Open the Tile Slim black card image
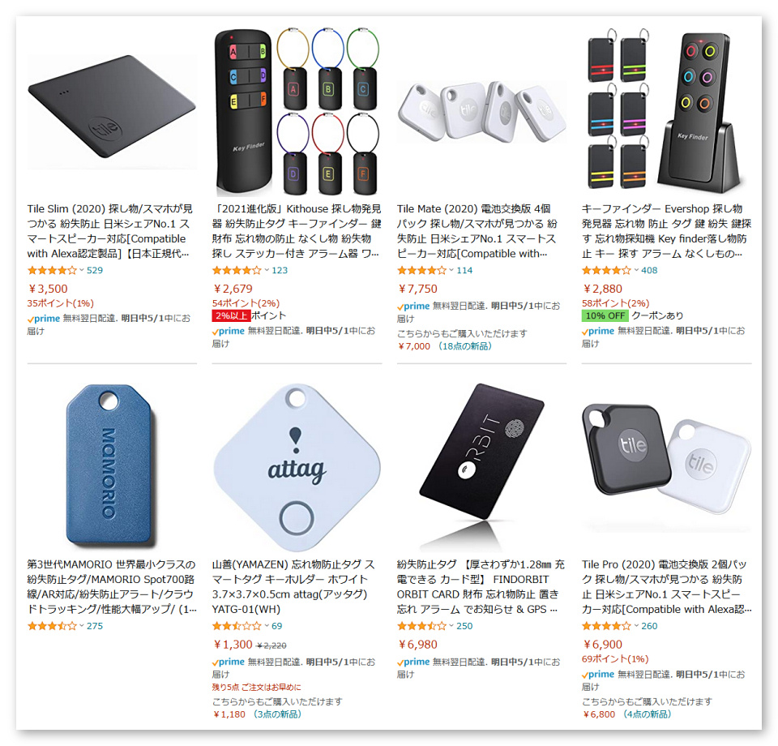The image size is (778, 746). pos(112,107)
